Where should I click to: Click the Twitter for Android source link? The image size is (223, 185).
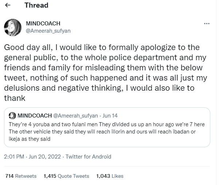click(x=89, y=157)
